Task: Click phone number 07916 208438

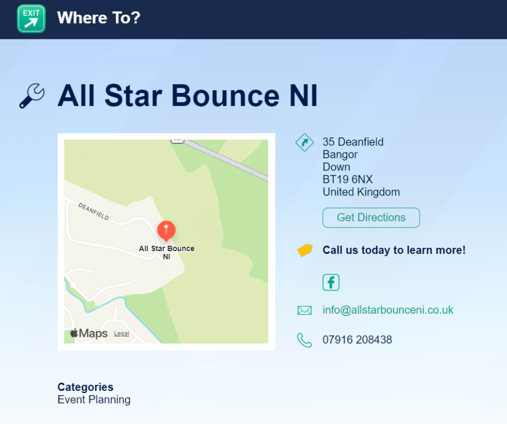Action: tap(357, 340)
